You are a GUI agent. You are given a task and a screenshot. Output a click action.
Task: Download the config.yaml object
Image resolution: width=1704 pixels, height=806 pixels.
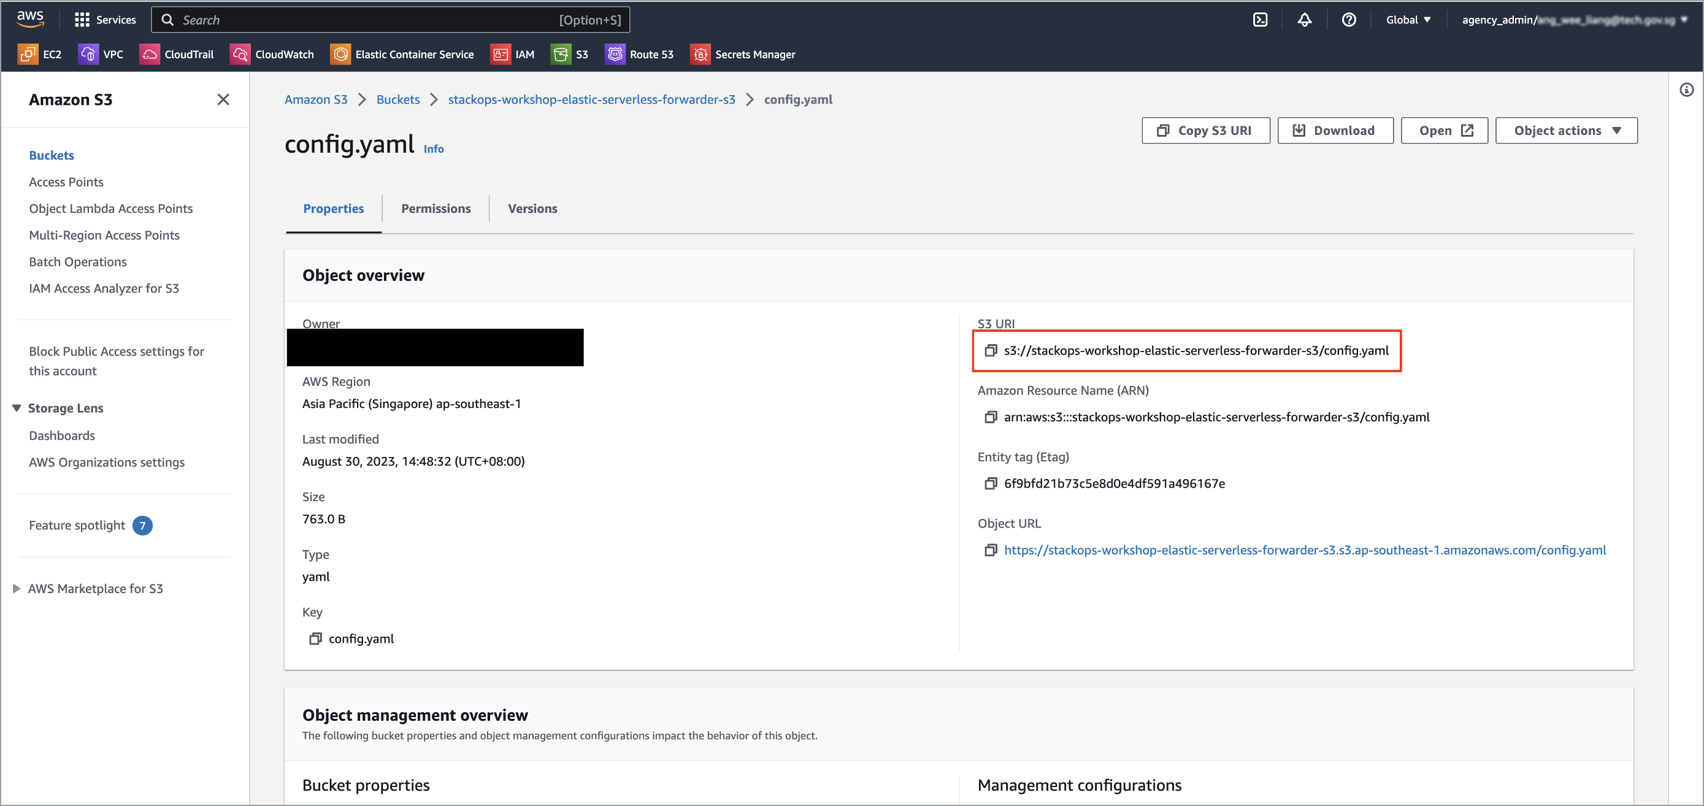pos(1335,129)
